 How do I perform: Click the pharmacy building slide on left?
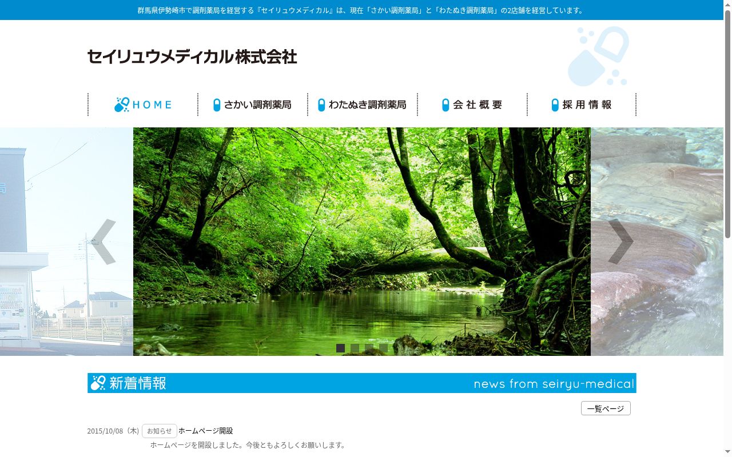point(66,242)
